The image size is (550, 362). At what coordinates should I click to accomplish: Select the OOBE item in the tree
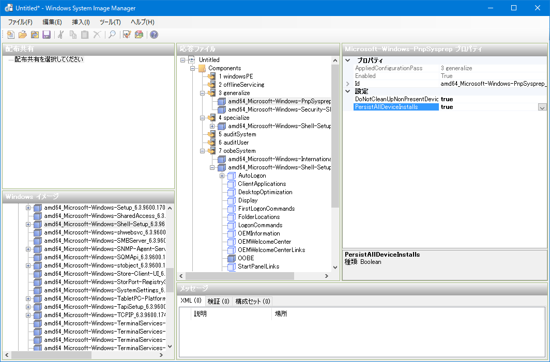point(246,258)
